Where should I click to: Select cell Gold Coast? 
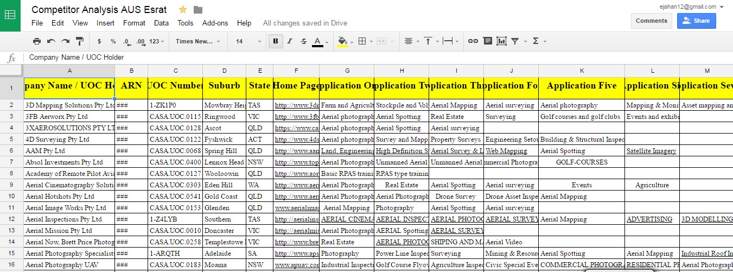pyautogui.click(x=224, y=197)
